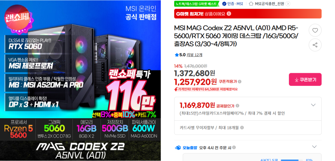Click the 오늘출발 delivery truck icon

178,148
